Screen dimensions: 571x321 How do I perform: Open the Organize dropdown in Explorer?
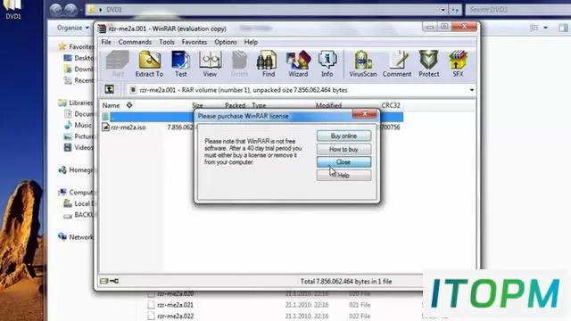click(73, 28)
